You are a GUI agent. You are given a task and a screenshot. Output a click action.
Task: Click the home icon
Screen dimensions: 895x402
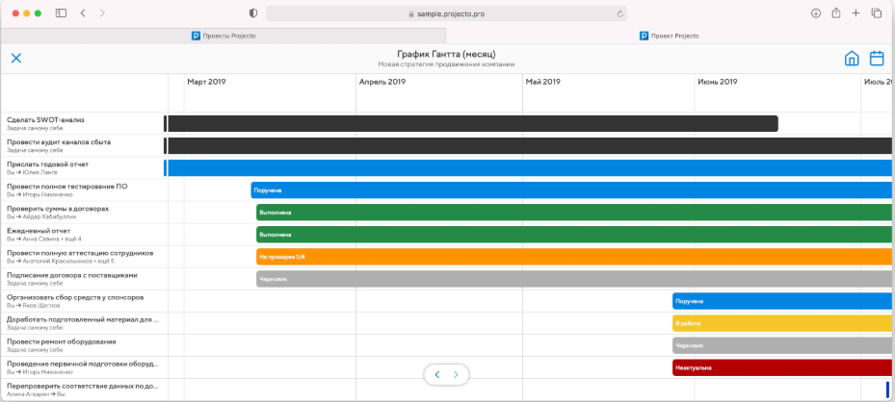852,59
